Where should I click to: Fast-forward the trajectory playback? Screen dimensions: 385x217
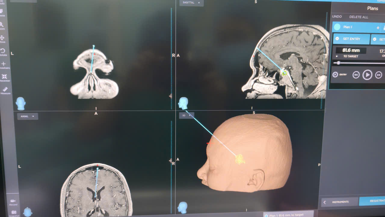(379, 75)
